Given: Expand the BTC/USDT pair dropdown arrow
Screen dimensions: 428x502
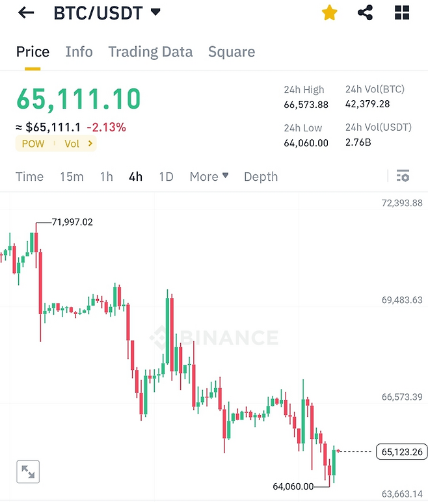Looking at the screenshot, I should coord(155,12).
